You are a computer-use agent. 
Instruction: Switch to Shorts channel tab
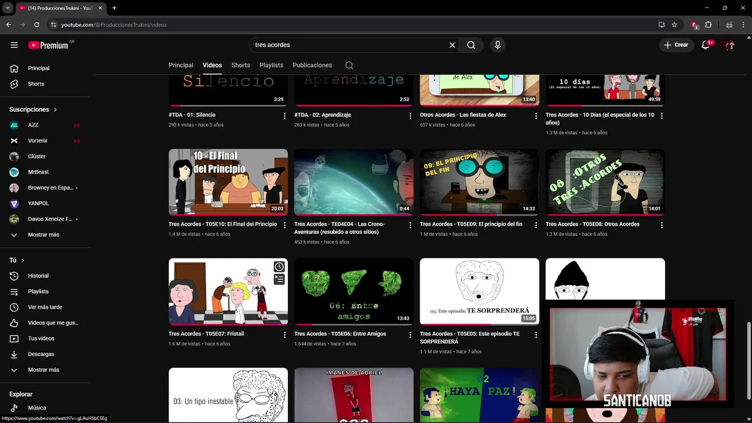(241, 65)
